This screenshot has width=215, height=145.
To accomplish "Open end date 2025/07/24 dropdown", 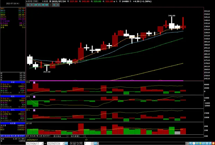I will click(63, 144).
